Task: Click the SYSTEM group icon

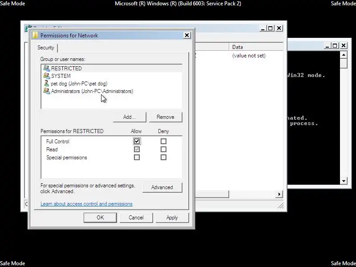Action: point(47,76)
